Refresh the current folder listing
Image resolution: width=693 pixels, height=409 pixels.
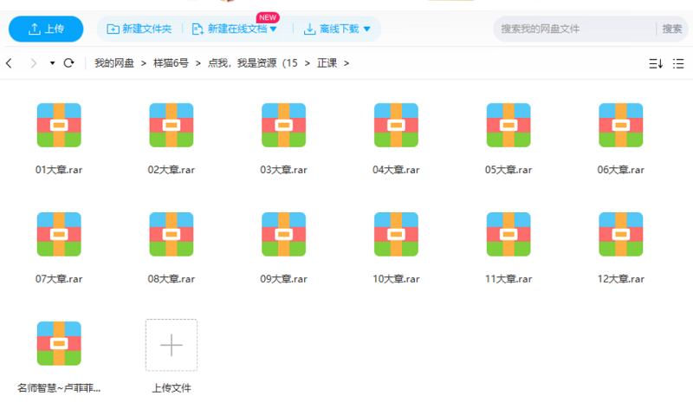68,63
